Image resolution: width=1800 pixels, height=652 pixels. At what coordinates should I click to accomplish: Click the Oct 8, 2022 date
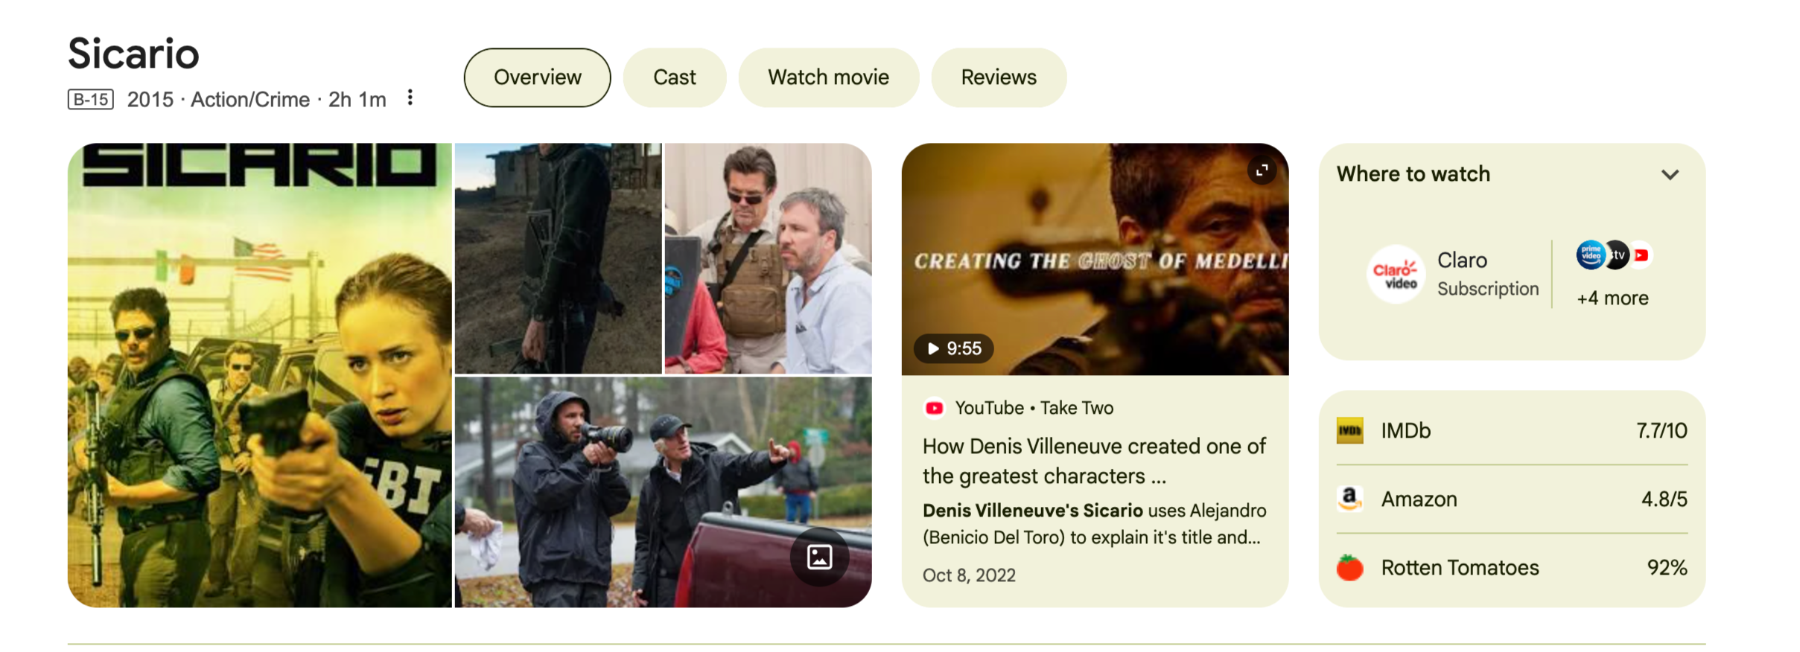coord(969,575)
